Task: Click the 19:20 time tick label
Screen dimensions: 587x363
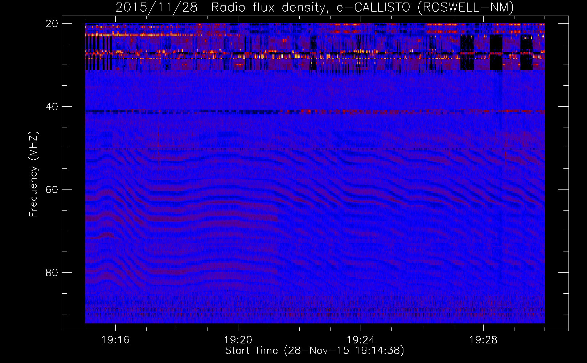Action: coord(238,340)
